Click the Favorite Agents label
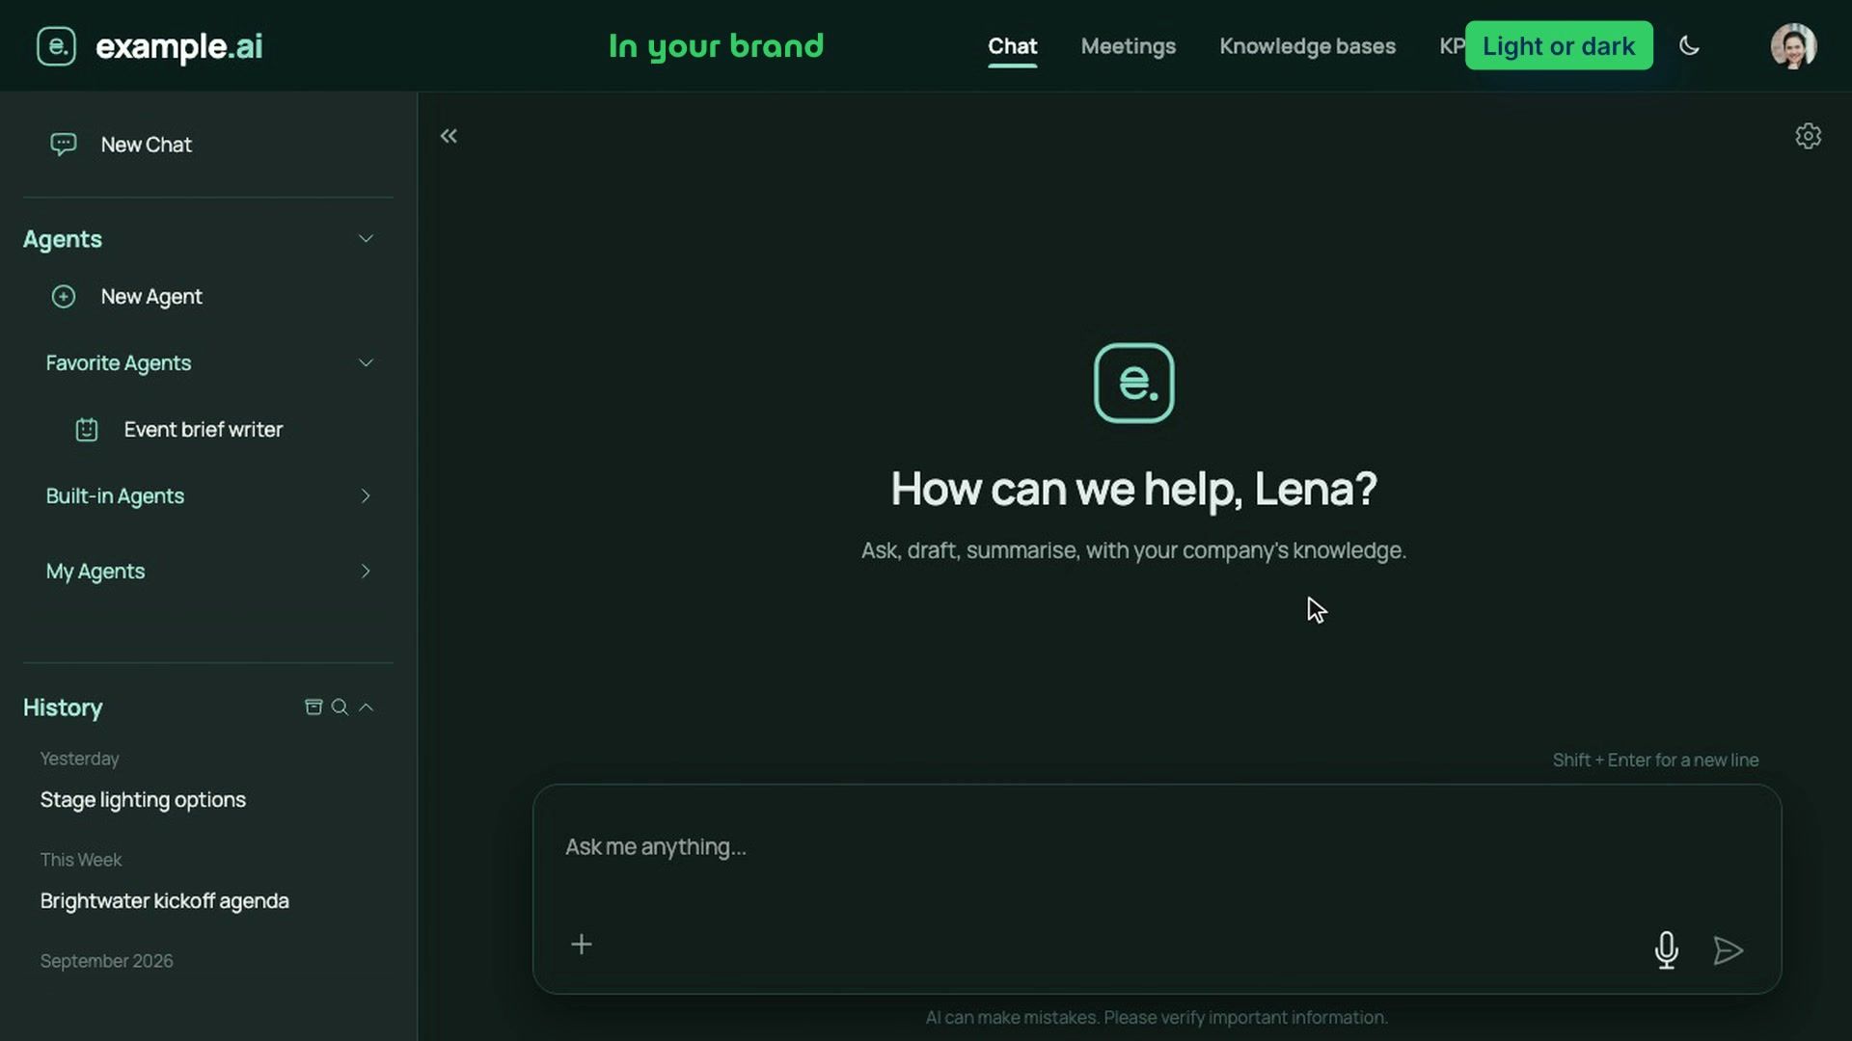Screen dimensions: 1852x1041 119,363
